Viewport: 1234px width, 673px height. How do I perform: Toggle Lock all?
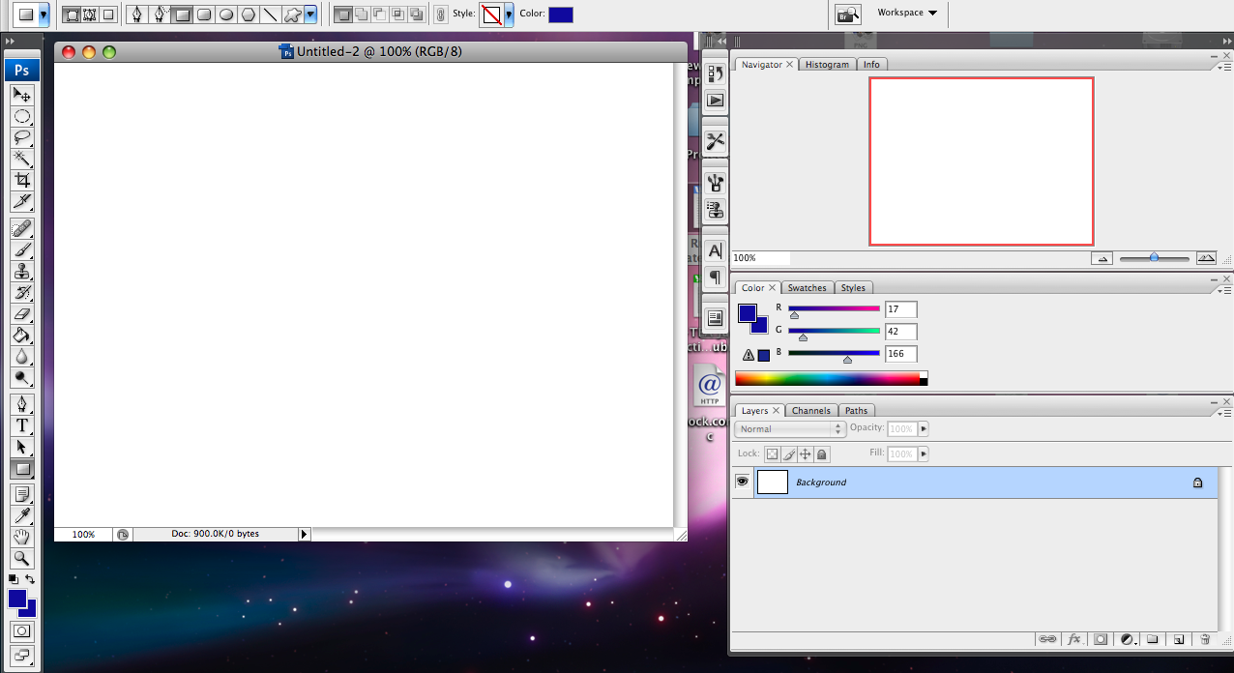point(822,454)
